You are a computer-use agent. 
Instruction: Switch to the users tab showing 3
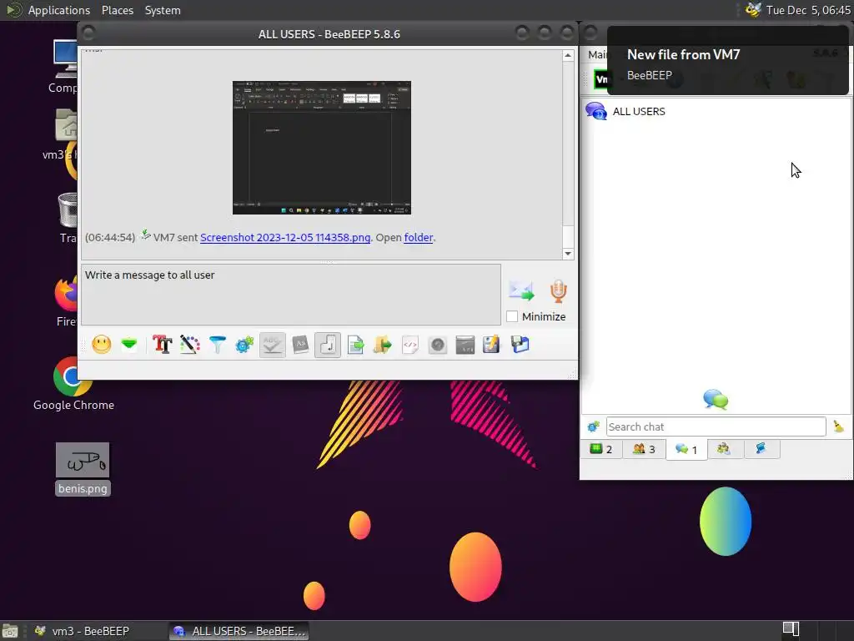click(644, 449)
